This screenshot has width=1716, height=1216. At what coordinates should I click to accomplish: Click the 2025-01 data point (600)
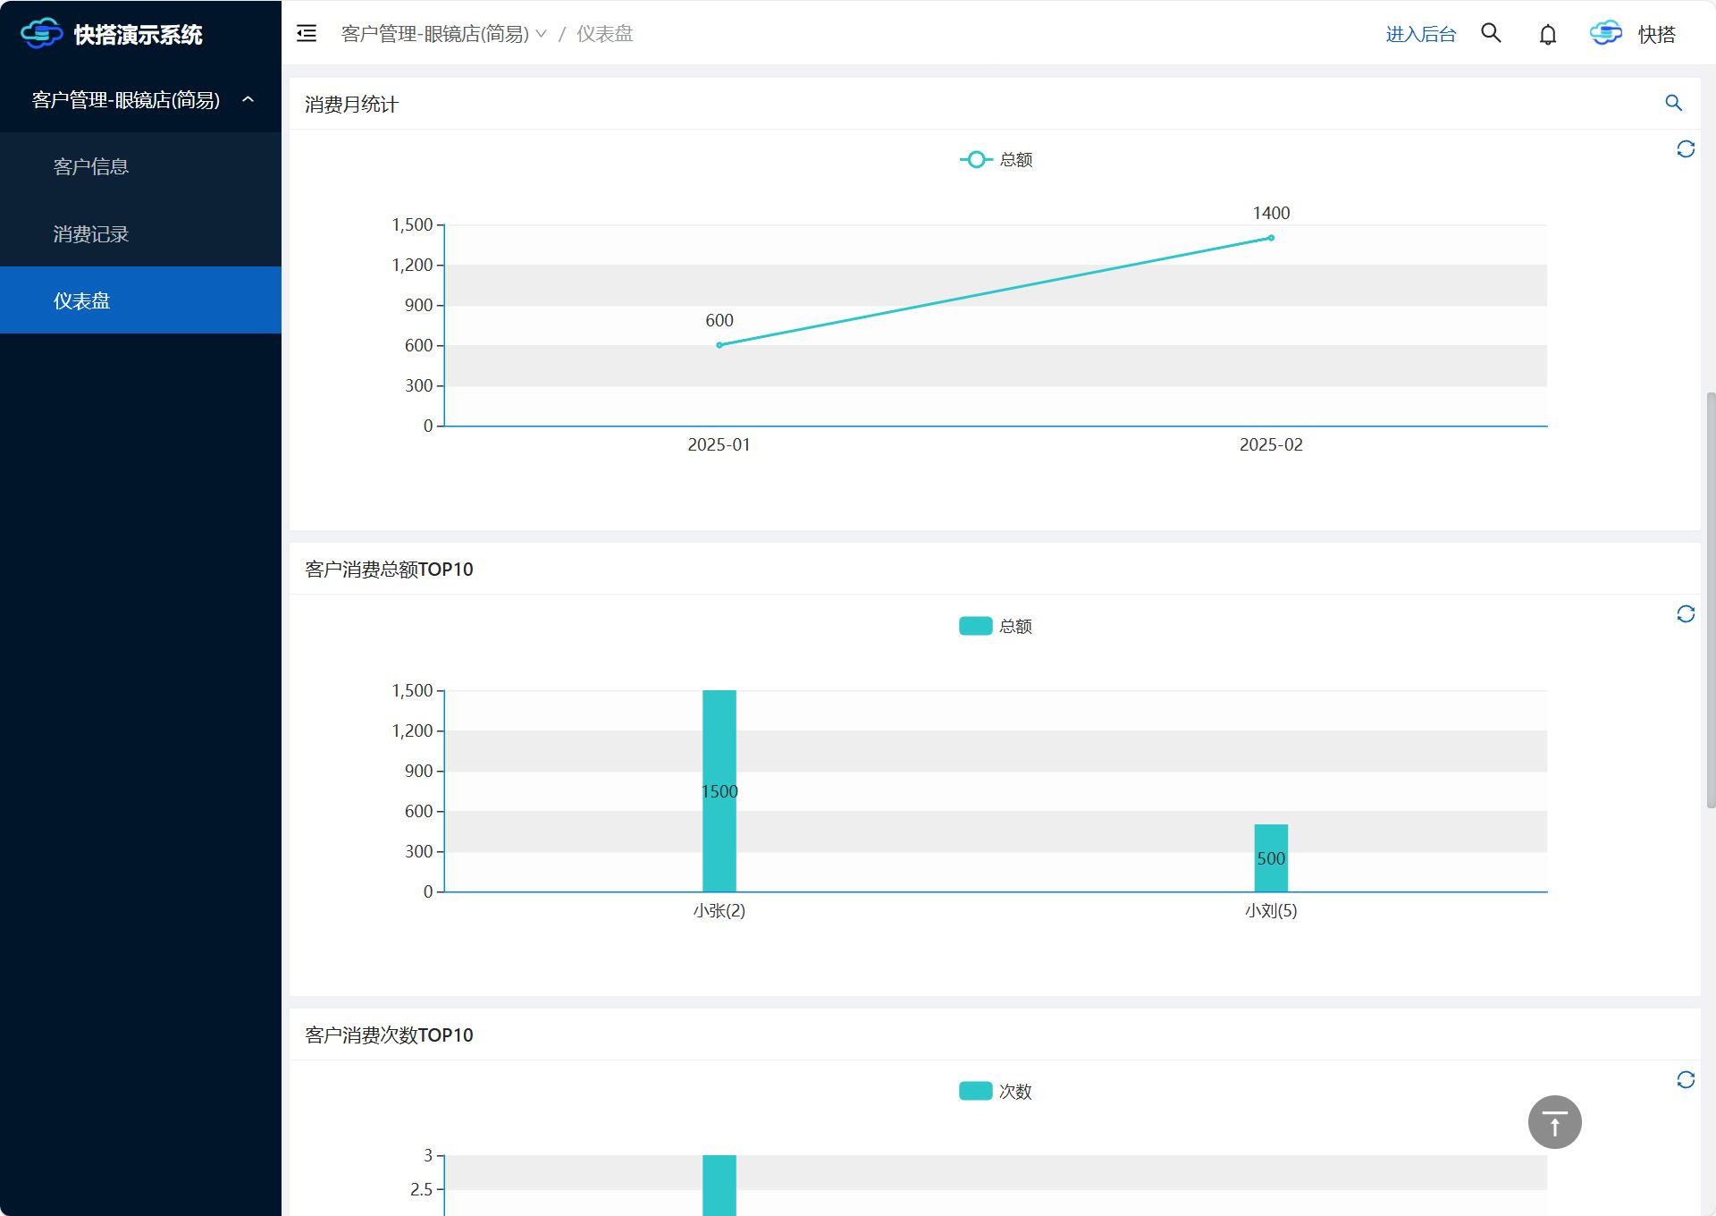coord(719,345)
